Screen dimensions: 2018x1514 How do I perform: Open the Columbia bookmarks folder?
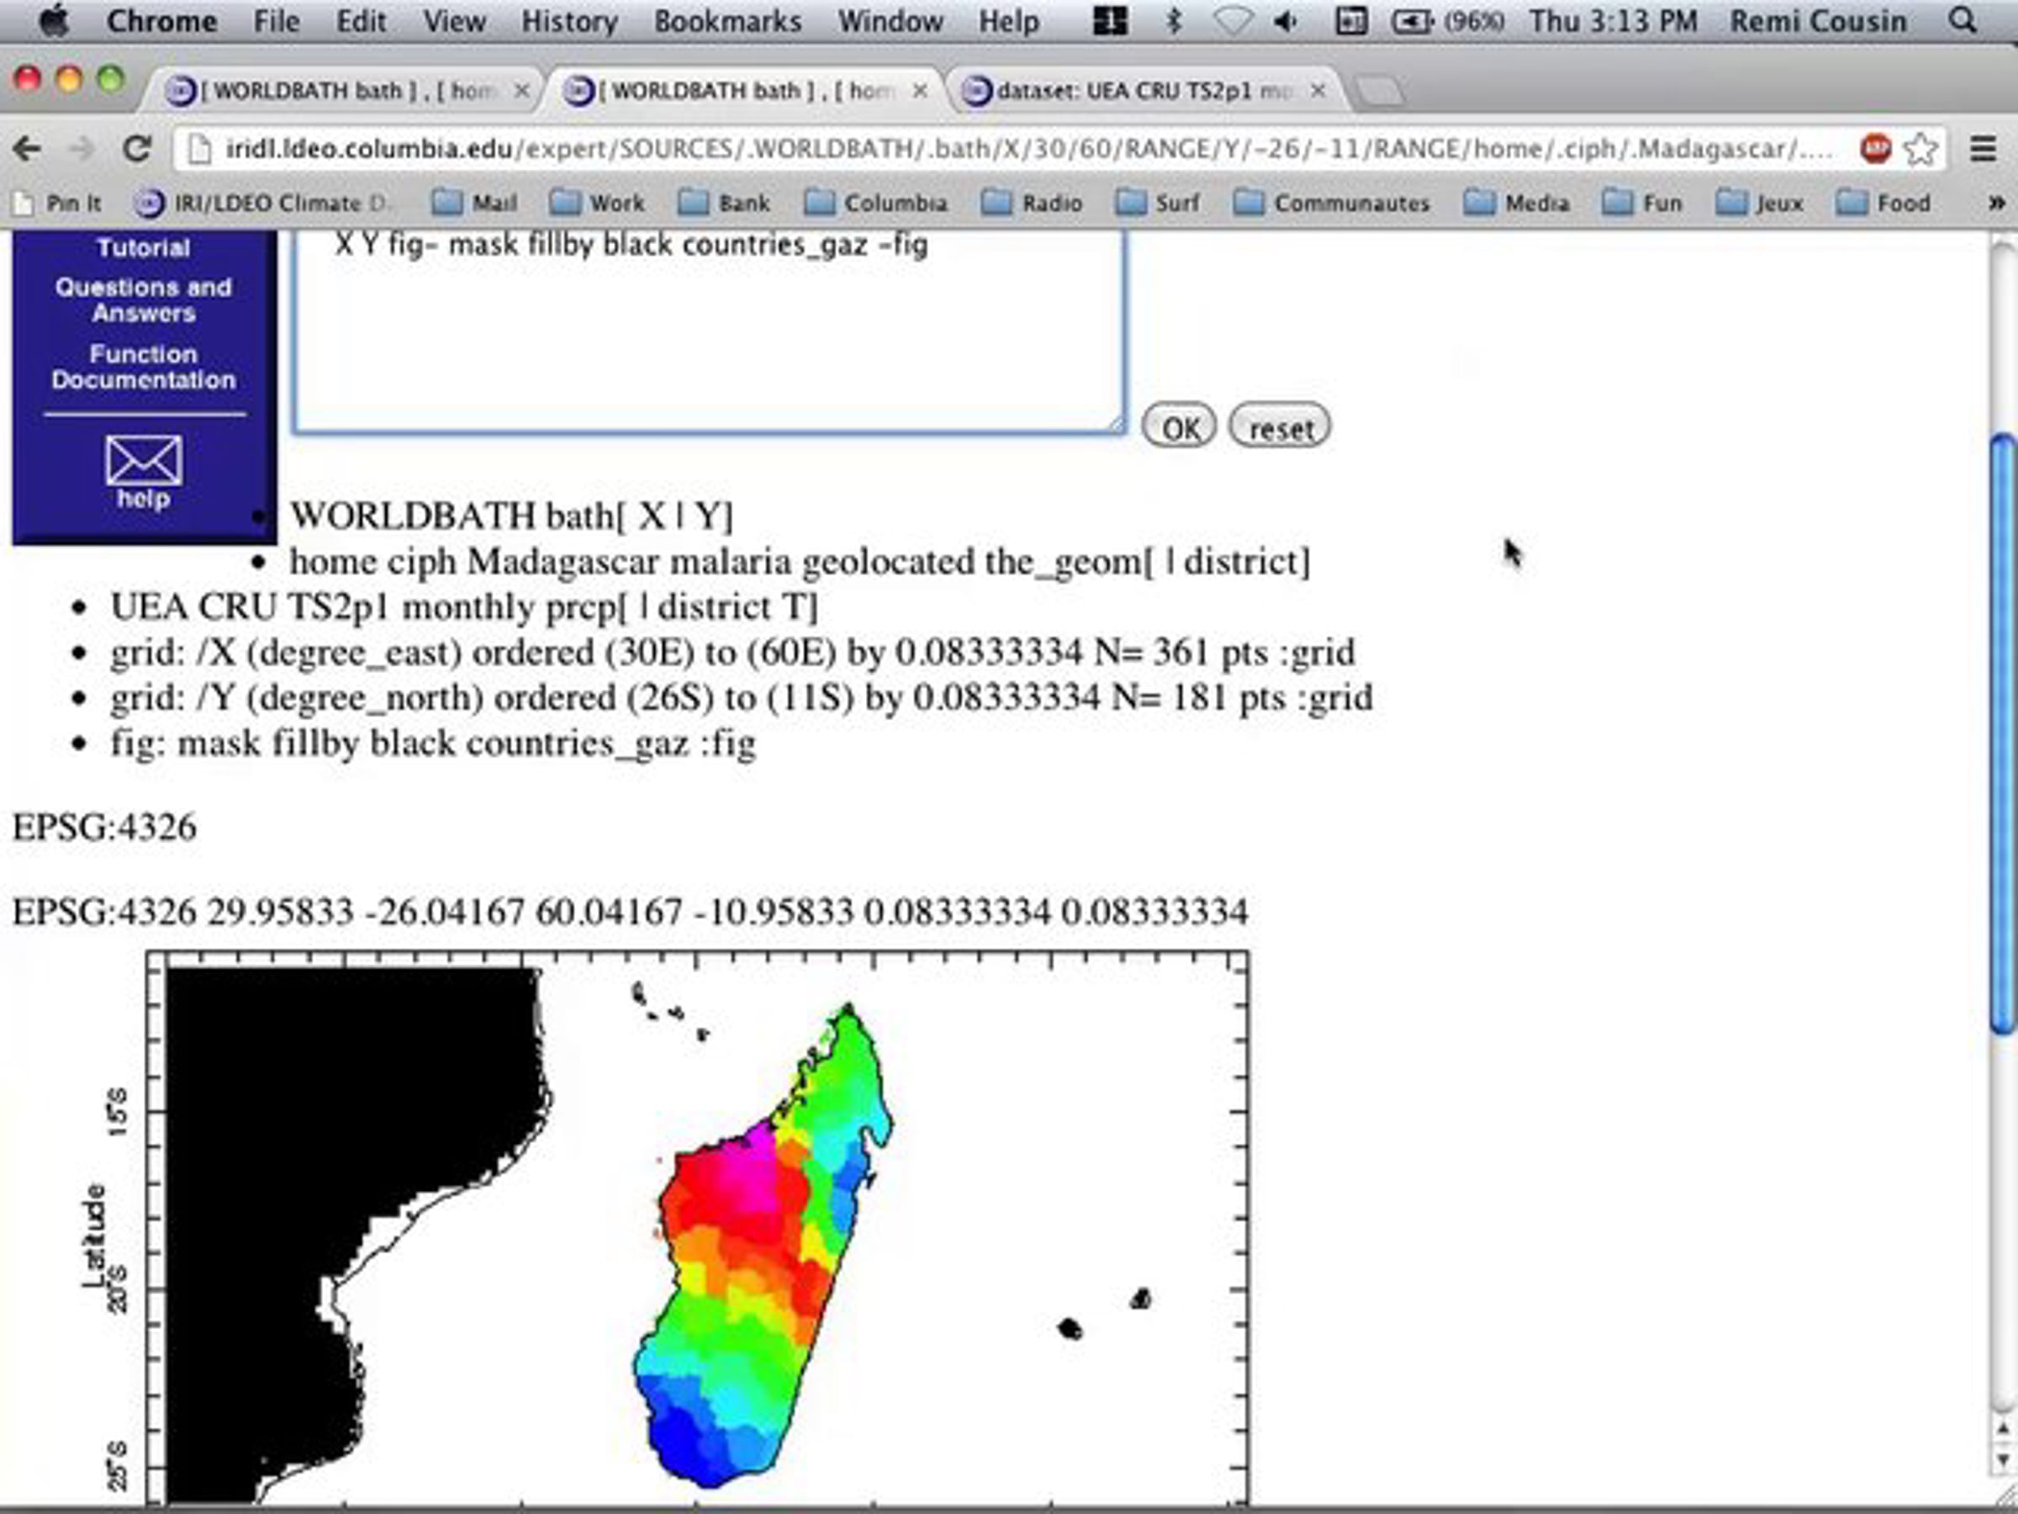tap(876, 203)
